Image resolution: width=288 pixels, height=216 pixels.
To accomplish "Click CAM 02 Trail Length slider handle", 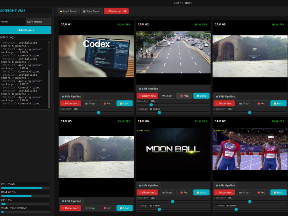I will [x=159, y=112].
